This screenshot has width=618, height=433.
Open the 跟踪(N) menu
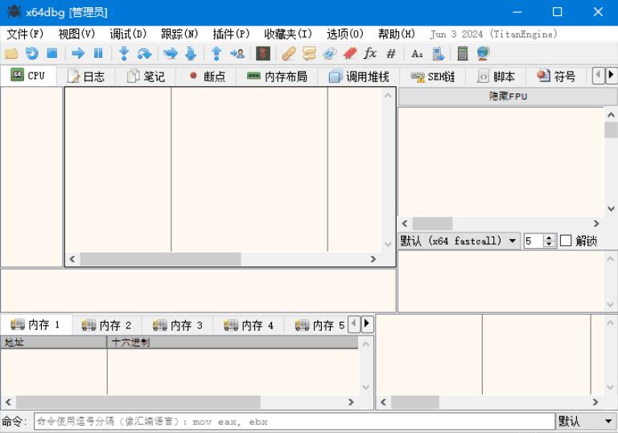[179, 35]
